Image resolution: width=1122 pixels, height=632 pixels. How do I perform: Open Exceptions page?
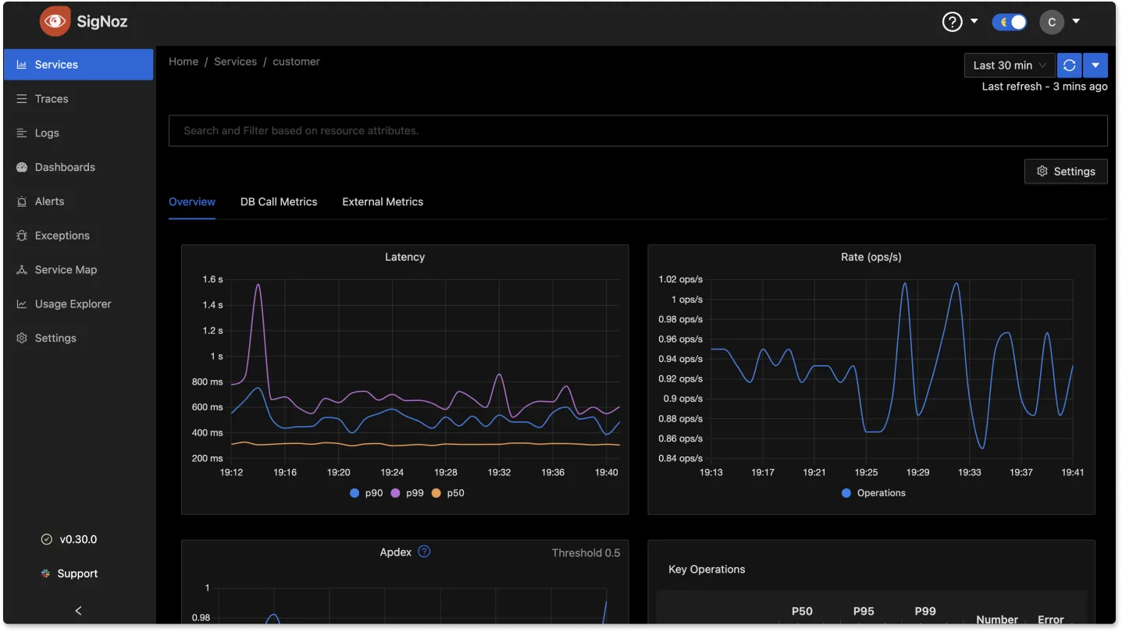point(78,236)
